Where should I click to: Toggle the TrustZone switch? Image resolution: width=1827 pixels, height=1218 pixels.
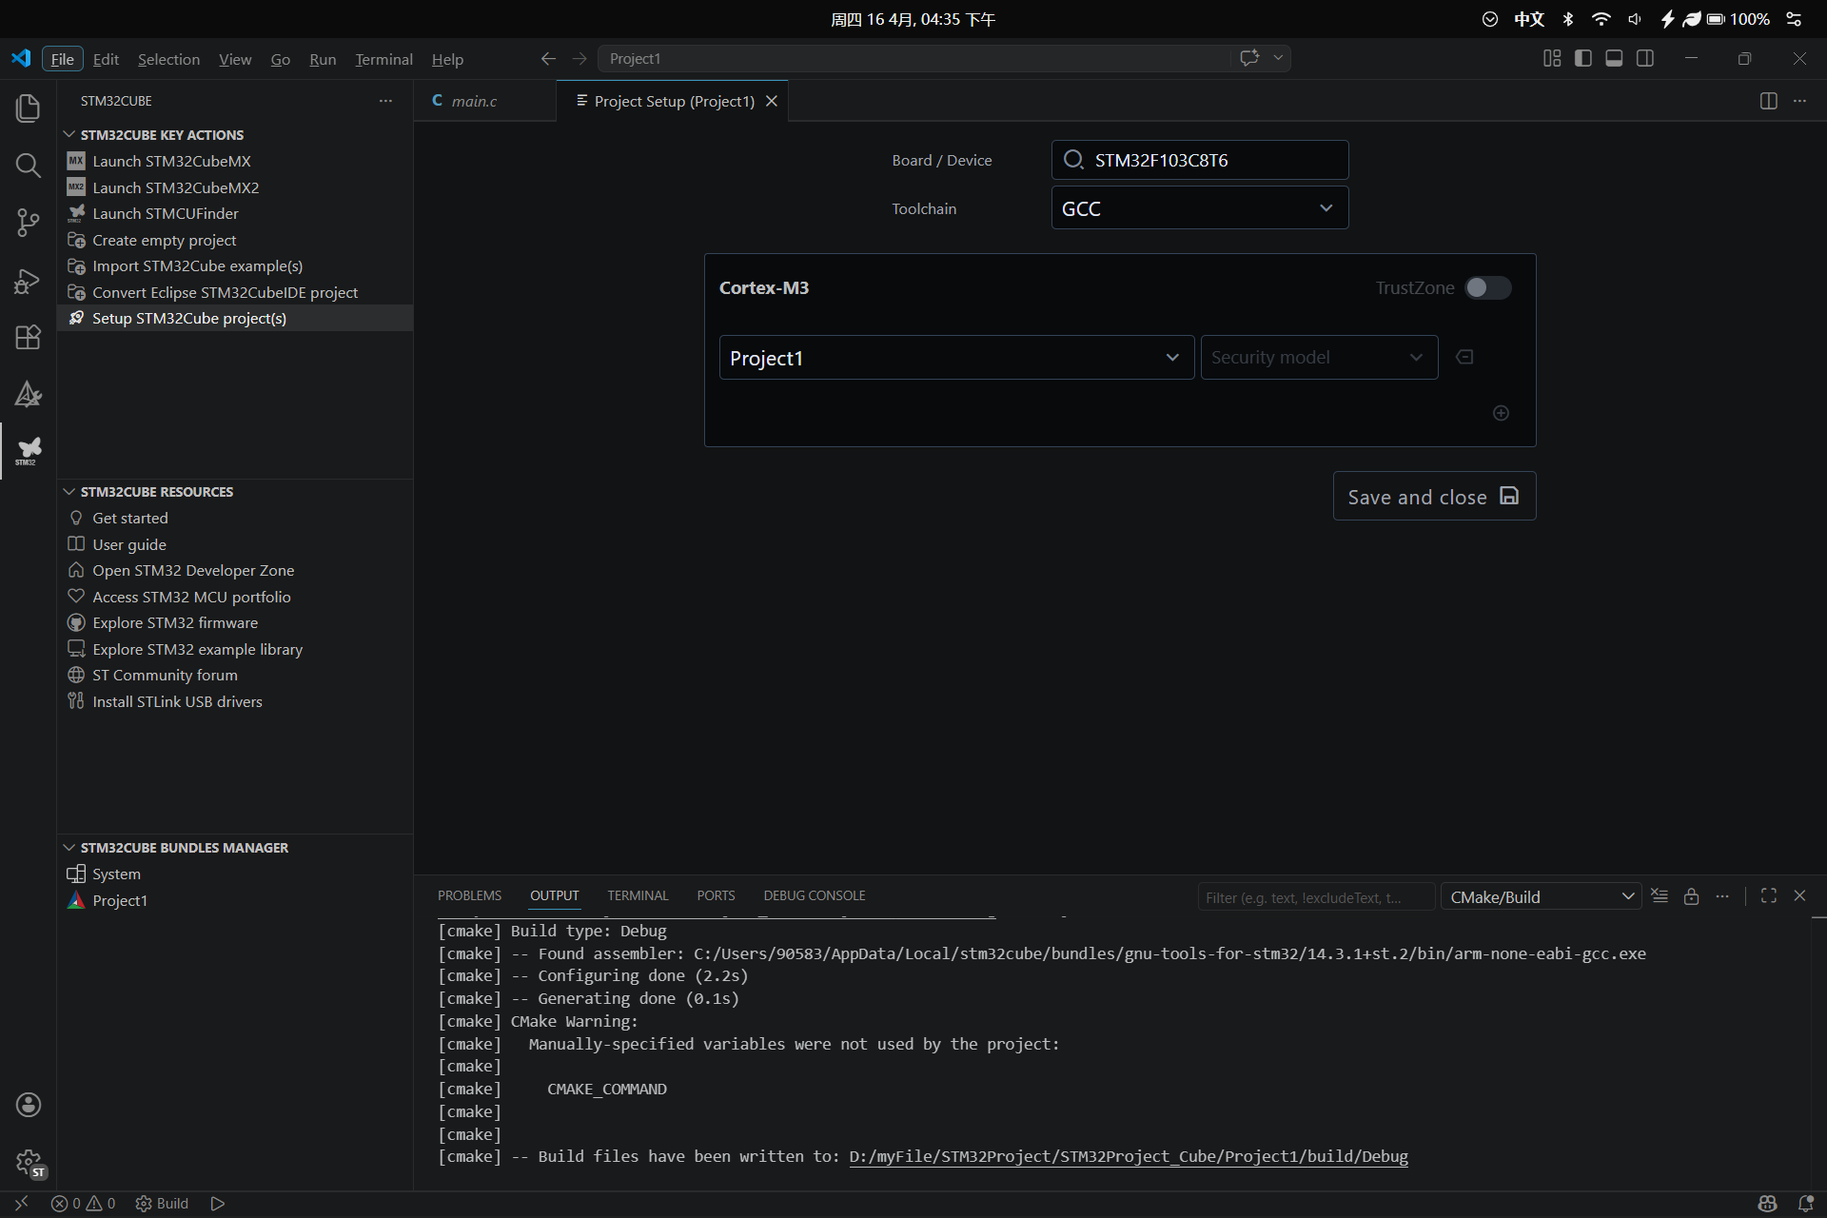click(x=1488, y=287)
